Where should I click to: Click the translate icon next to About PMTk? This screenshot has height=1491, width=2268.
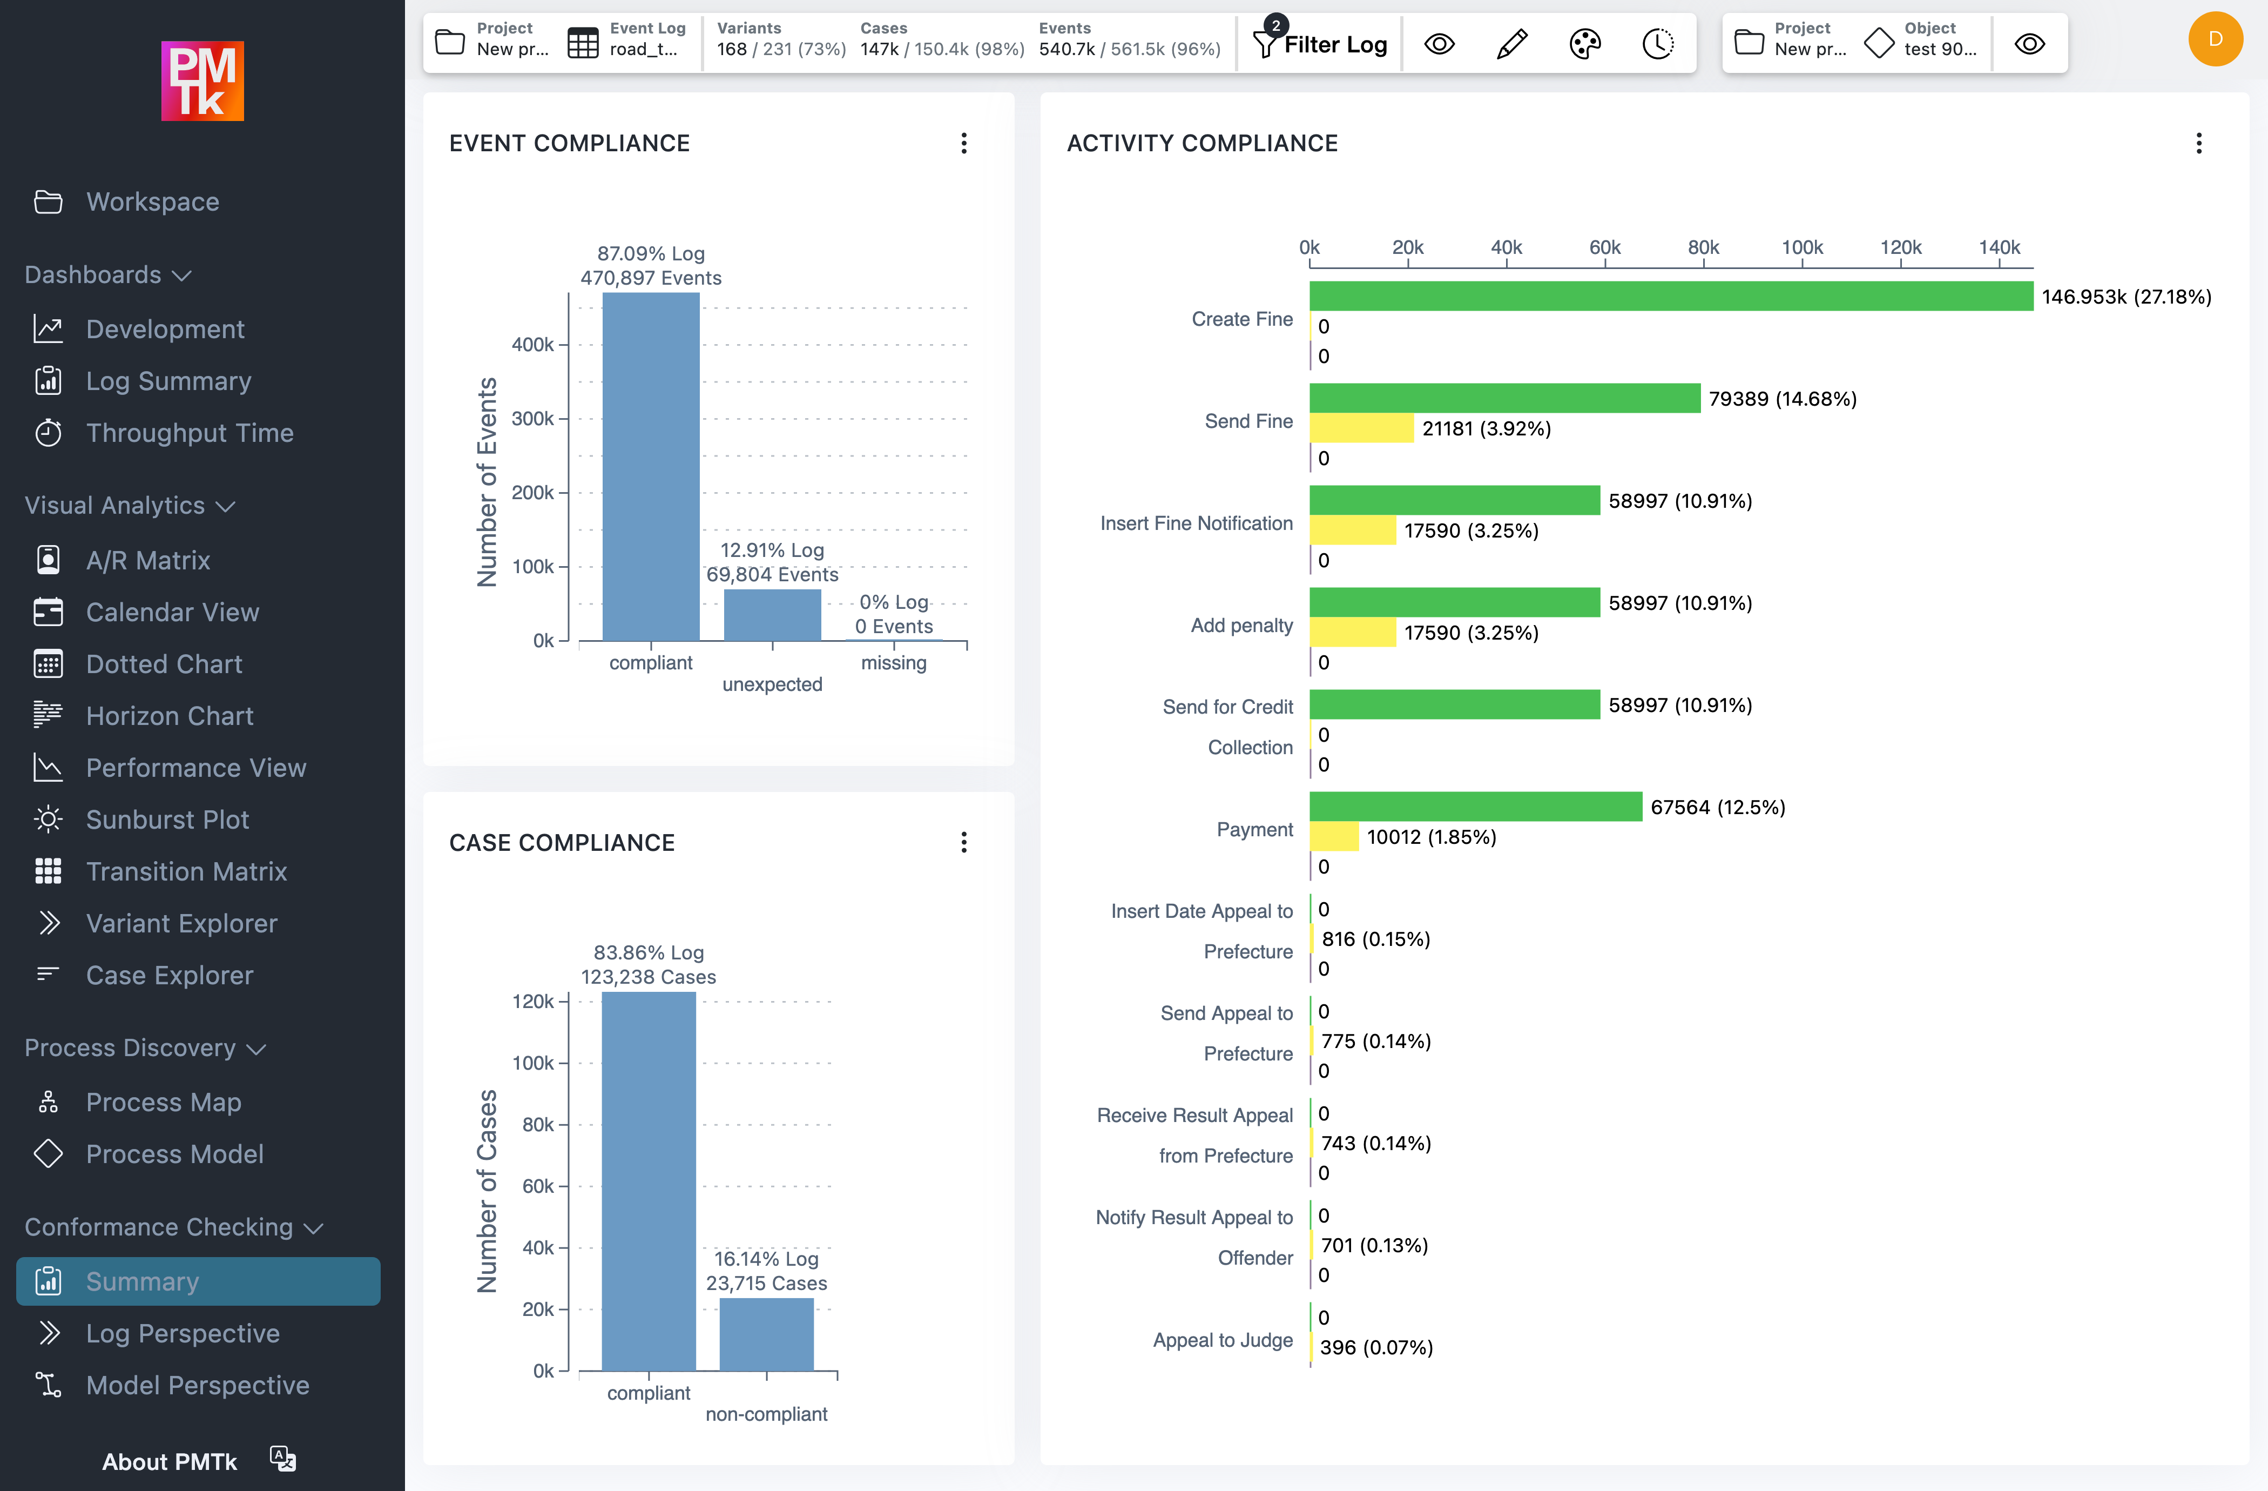point(280,1459)
